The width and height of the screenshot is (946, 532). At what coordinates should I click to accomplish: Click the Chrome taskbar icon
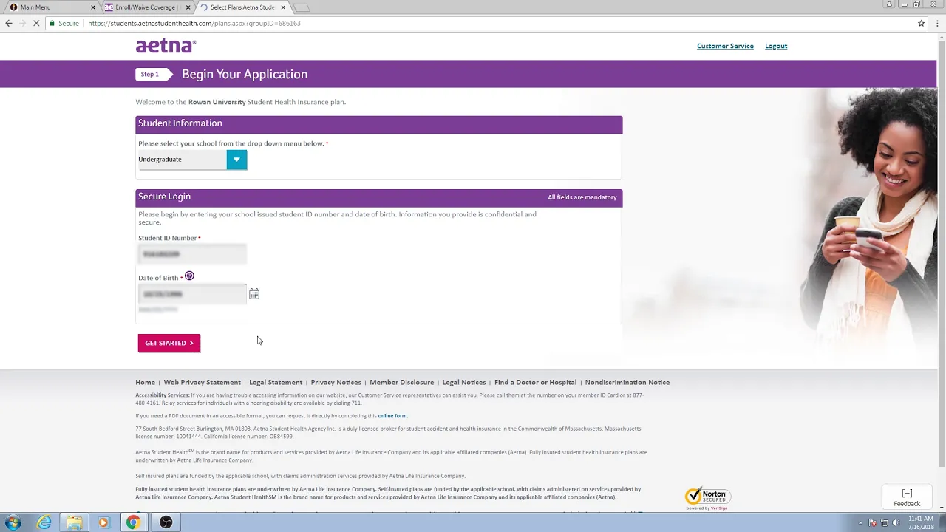click(x=133, y=522)
